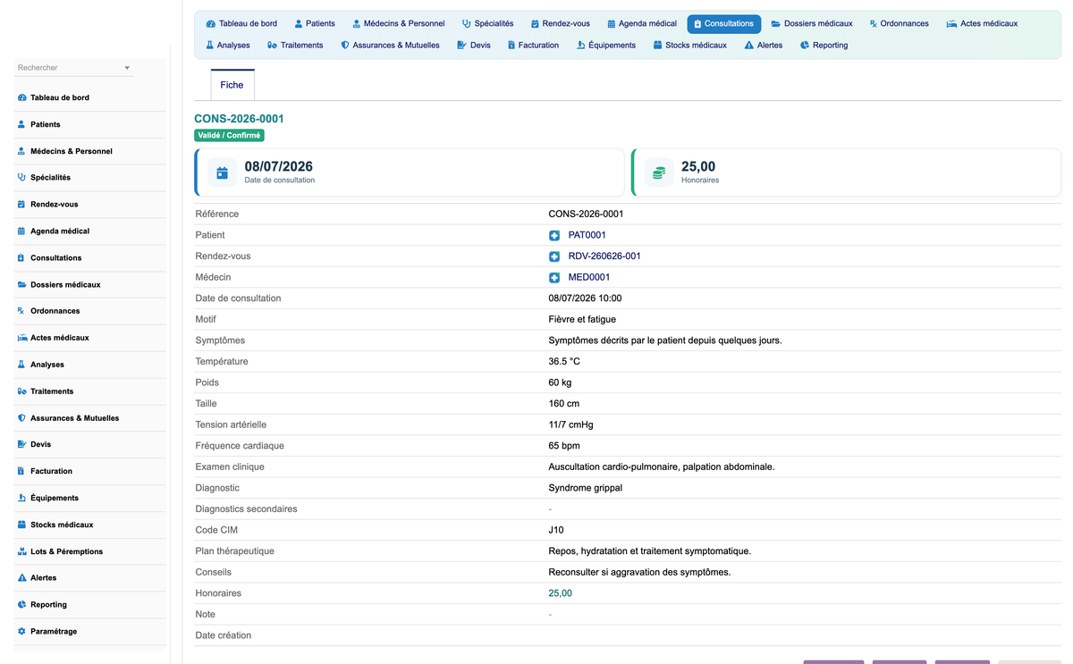Open Facturation in top menu
The height and width of the screenshot is (664, 1073).
pyautogui.click(x=533, y=46)
